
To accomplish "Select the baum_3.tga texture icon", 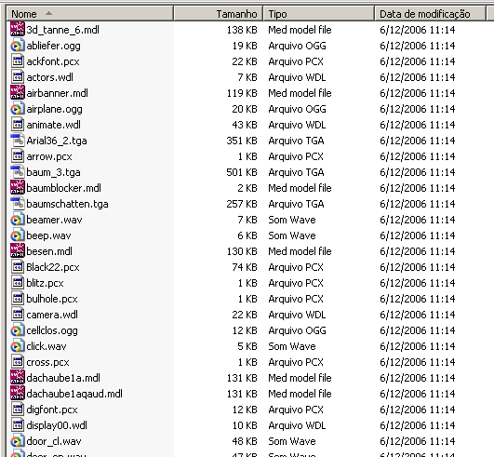I will point(18,172).
